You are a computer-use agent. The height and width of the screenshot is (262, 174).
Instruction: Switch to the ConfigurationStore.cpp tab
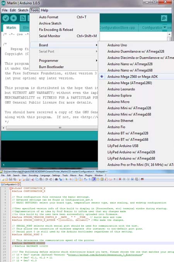coord(118,28)
